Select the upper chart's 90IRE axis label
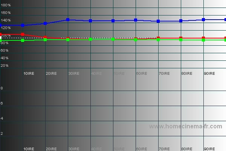Screen dimensions: 226x151 tap(209, 73)
